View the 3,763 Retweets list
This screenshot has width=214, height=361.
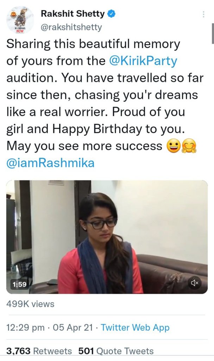(39, 351)
